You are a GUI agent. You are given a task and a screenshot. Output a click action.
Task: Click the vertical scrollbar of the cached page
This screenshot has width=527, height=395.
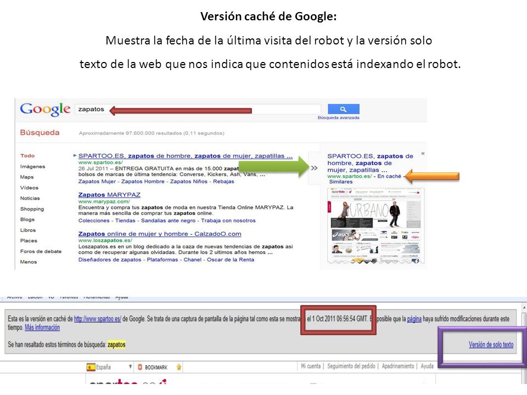point(524,342)
